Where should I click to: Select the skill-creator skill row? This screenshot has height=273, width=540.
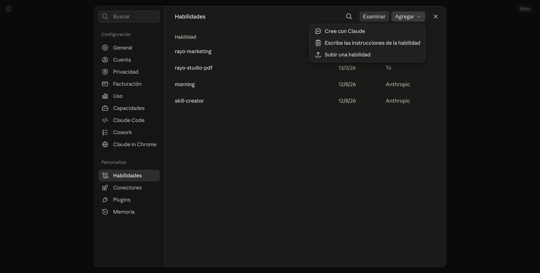(x=305, y=101)
